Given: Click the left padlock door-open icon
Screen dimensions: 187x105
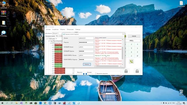Looking at the screenshot, I should [126, 71].
